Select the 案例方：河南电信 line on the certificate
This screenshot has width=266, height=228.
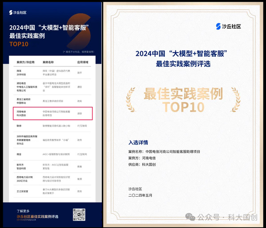142,158
